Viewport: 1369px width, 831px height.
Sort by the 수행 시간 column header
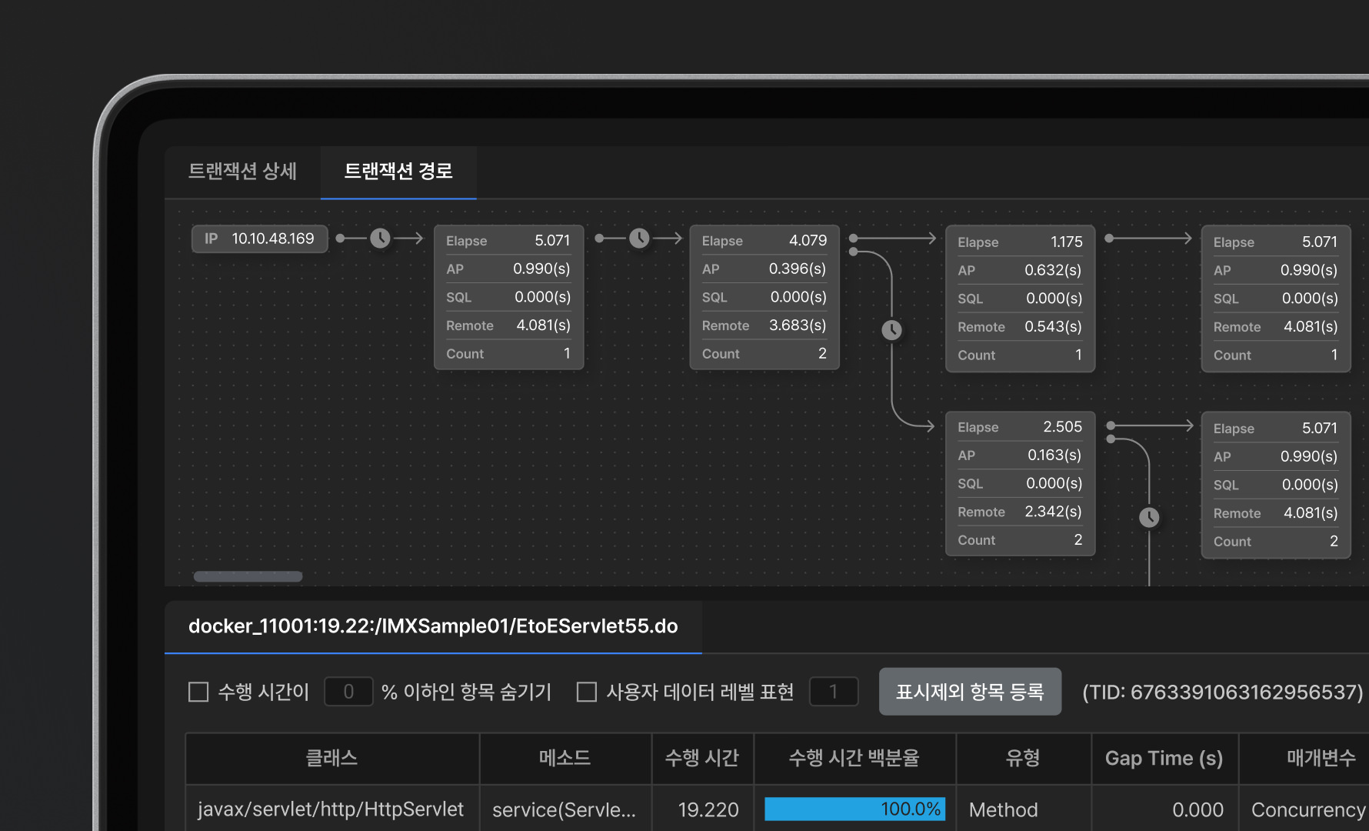coord(702,758)
